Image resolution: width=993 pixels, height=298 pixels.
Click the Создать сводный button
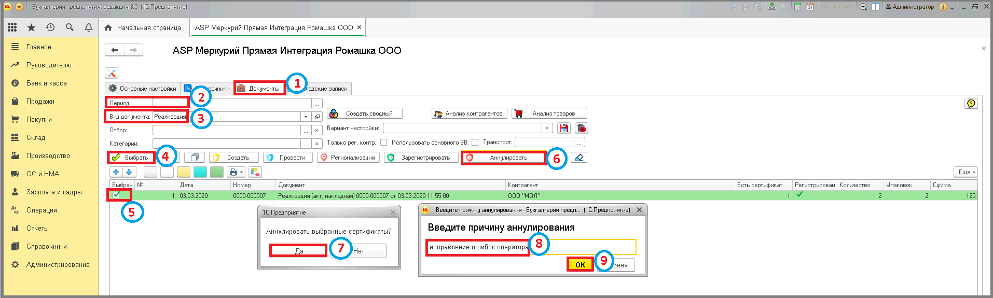coord(365,113)
